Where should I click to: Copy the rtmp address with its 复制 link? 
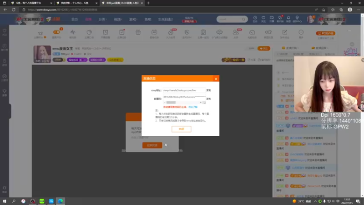pos(208,90)
